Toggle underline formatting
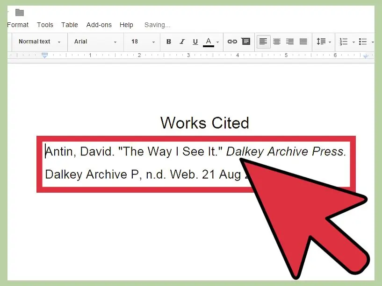Screen dimensions: 382x286 tap(195, 42)
